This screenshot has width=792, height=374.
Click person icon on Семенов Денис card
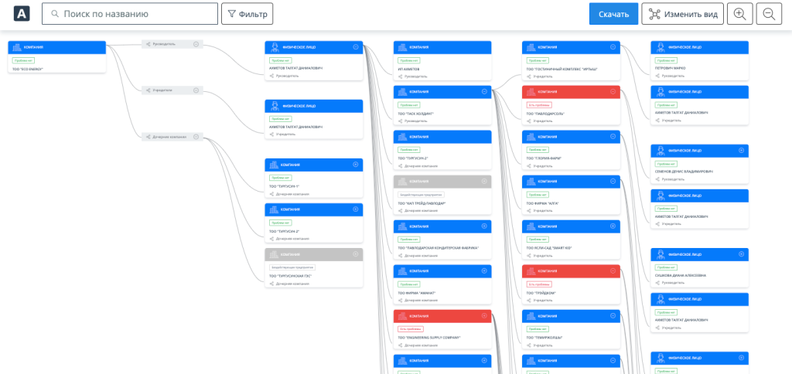[x=661, y=151]
